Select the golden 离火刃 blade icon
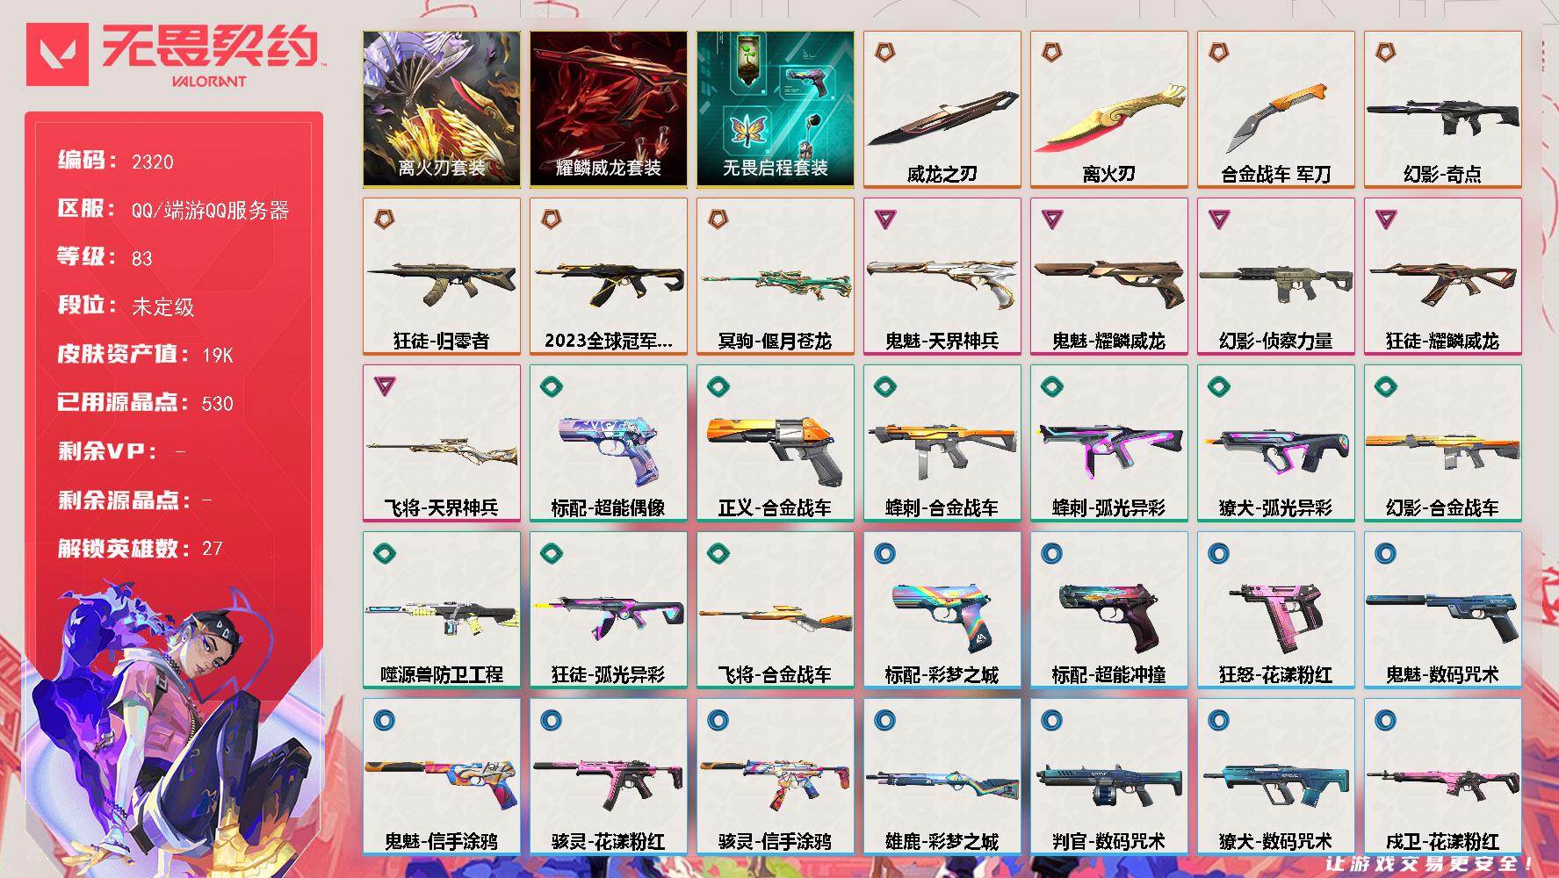This screenshot has height=878, width=1559. point(1108,110)
